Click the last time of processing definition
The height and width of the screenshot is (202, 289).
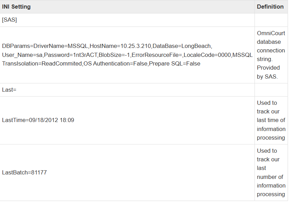point(271,120)
